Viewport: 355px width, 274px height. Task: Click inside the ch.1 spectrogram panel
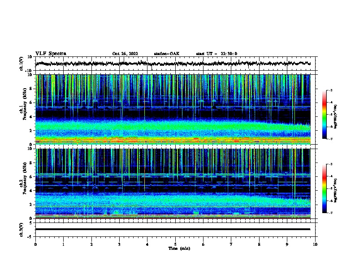tap(173, 109)
